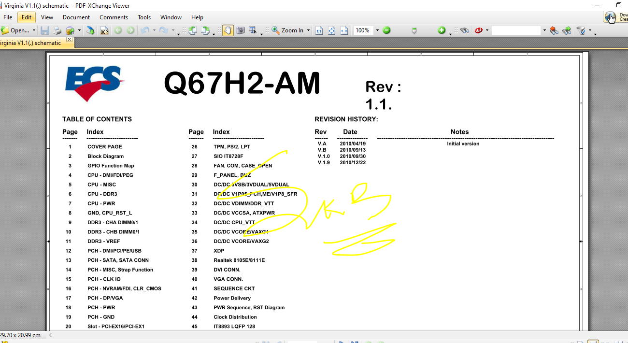Toggle the Hand tool

tap(228, 30)
